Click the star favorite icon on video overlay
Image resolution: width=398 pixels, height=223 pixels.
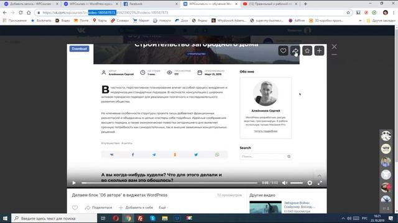click(x=307, y=51)
